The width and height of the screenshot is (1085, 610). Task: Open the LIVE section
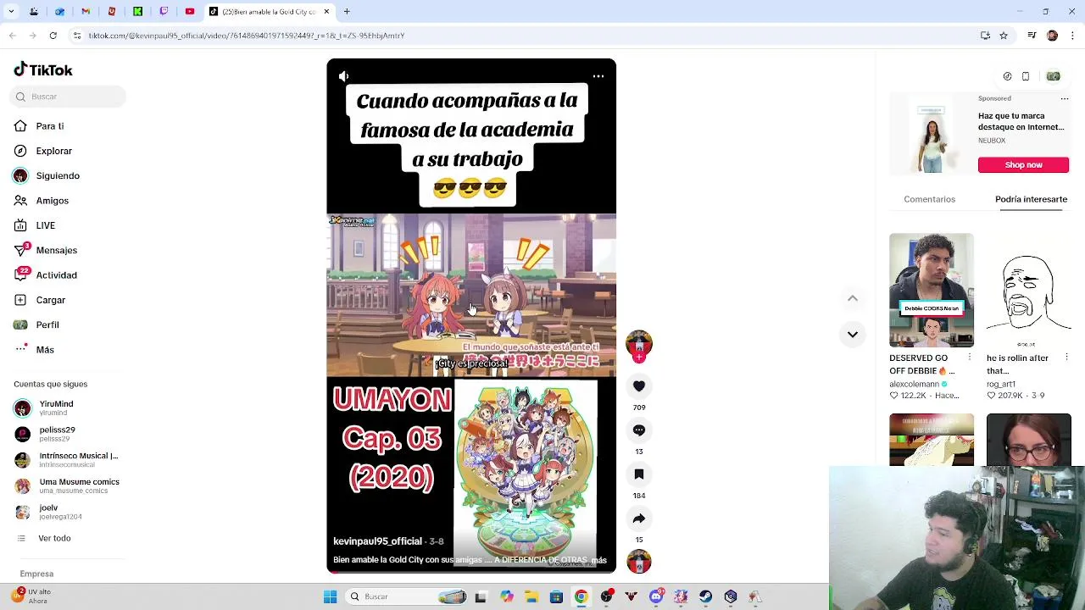point(45,225)
